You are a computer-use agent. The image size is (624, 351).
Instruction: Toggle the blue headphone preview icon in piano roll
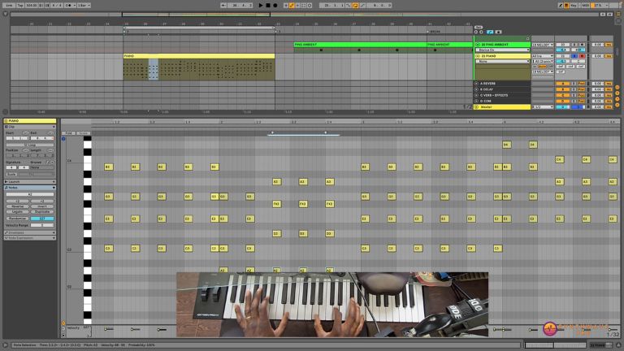(x=63, y=139)
